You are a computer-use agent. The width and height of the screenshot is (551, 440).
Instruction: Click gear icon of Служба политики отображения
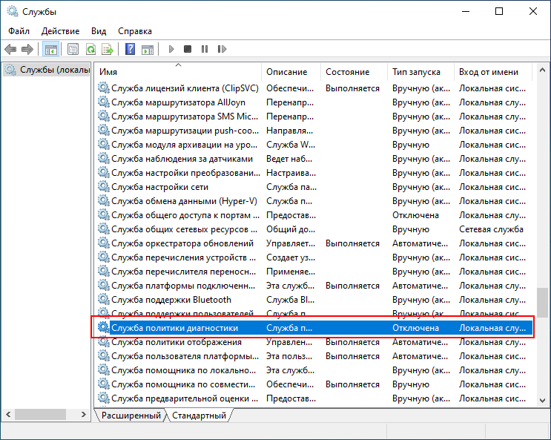(104, 341)
